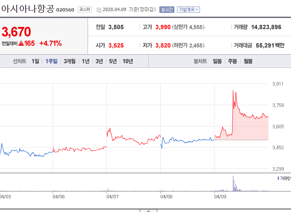Click the red up-triangle change indicator
291x212 pixels.
(x=21, y=44)
